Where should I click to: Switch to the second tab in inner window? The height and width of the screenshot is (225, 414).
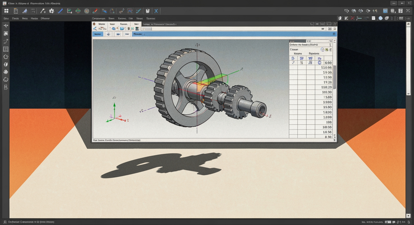[x=112, y=24]
